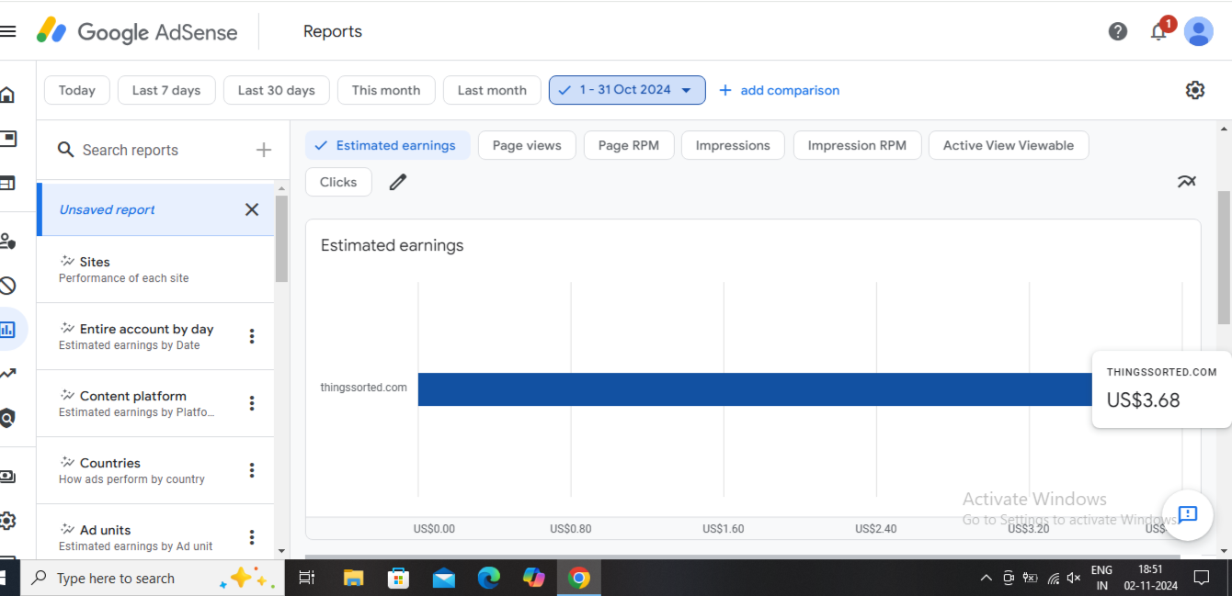Launch Microsoft Edge from taskbar

[488, 578]
